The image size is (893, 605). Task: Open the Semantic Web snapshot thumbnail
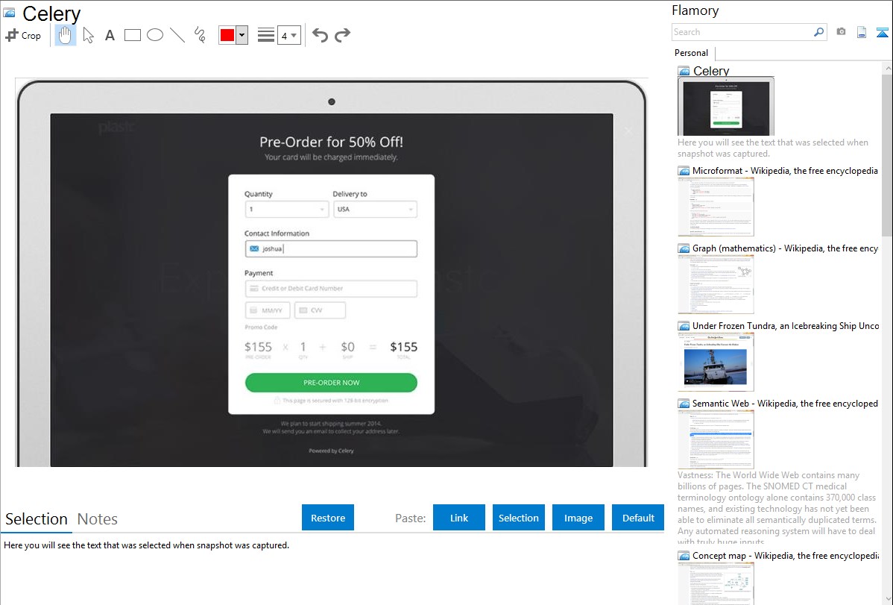click(x=716, y=439)
